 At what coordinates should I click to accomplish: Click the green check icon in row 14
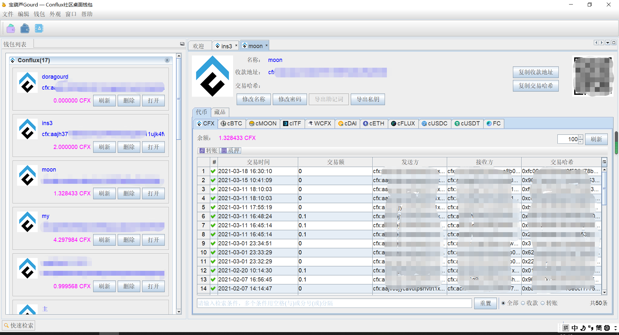pyautogui.click(x=213, y=289)
